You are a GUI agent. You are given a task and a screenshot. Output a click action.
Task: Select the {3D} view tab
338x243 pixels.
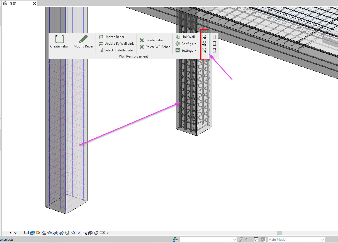(x=19, y=4)
